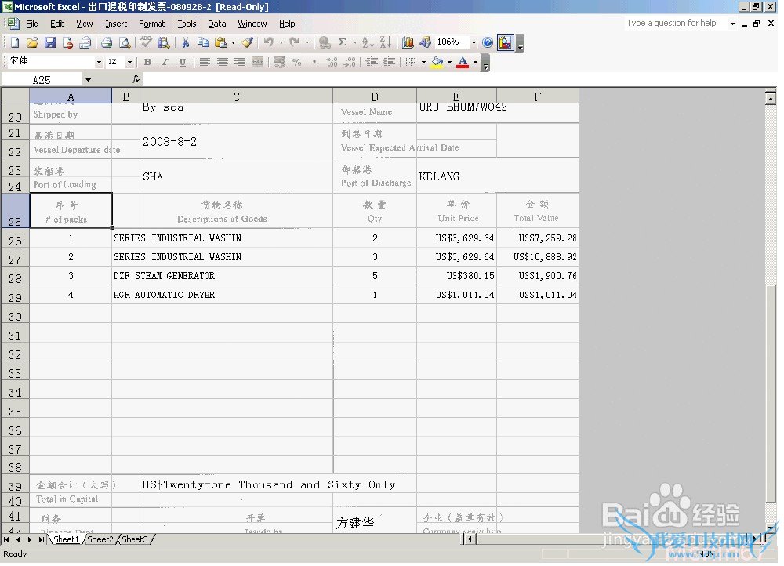The height and width of the screenshot is (566, 784).
Task: Toggle bold formatting
Action: pos(147,62)
